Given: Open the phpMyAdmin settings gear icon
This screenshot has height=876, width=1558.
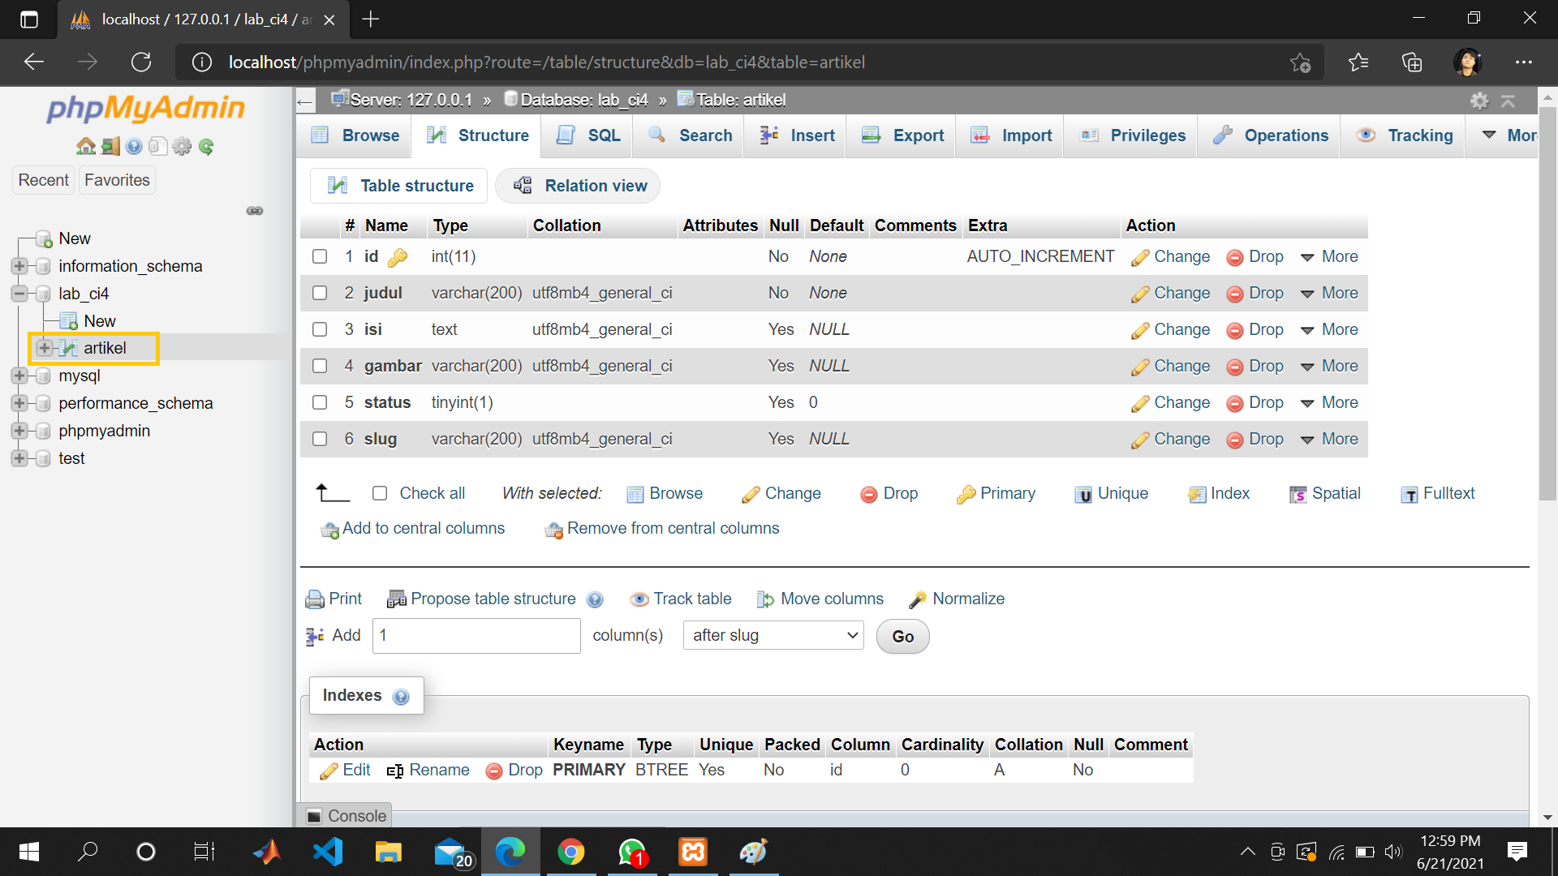Looking at the screenshot, I should pos(182,146).
